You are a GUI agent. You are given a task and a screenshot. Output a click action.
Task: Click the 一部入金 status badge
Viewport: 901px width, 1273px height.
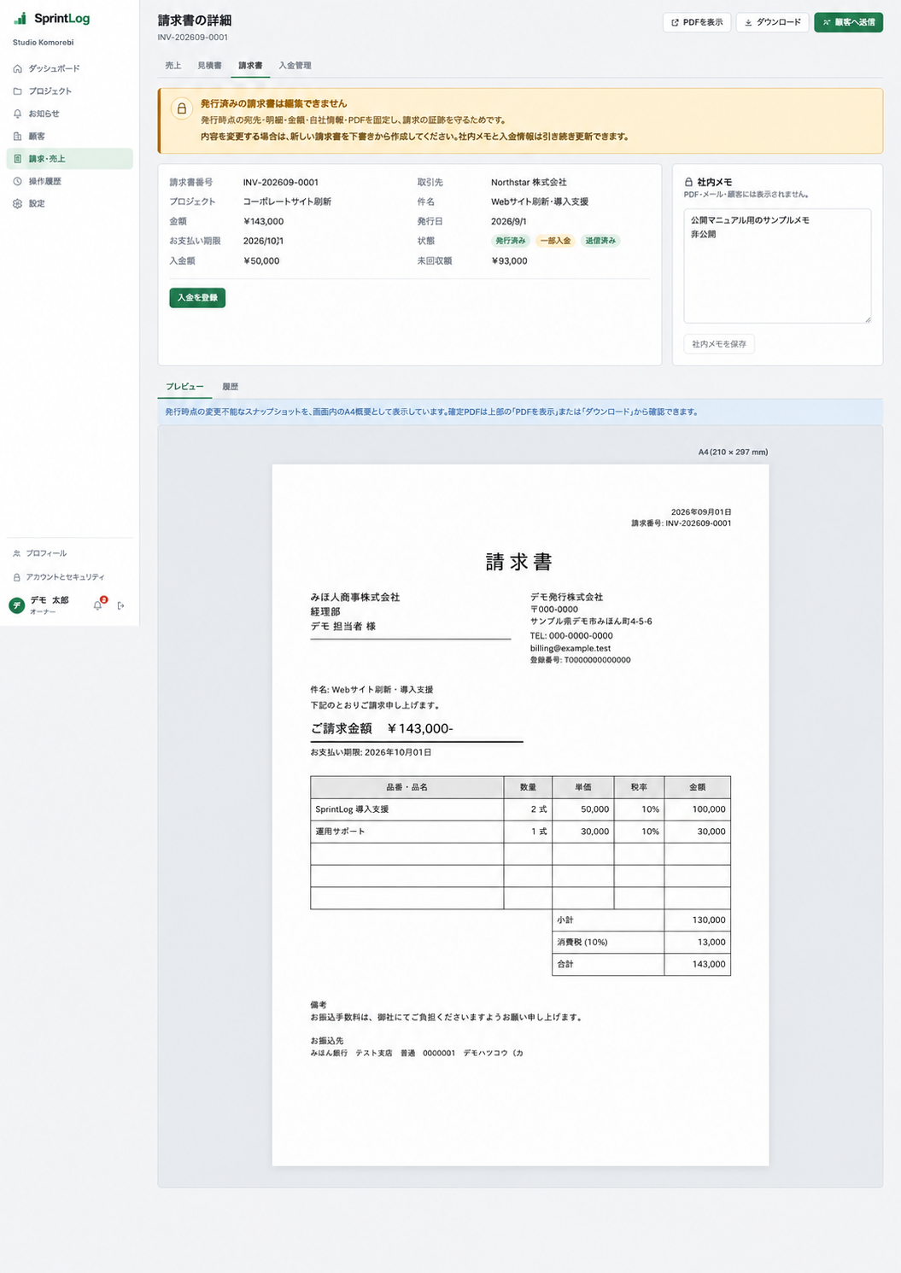point(555,241)
